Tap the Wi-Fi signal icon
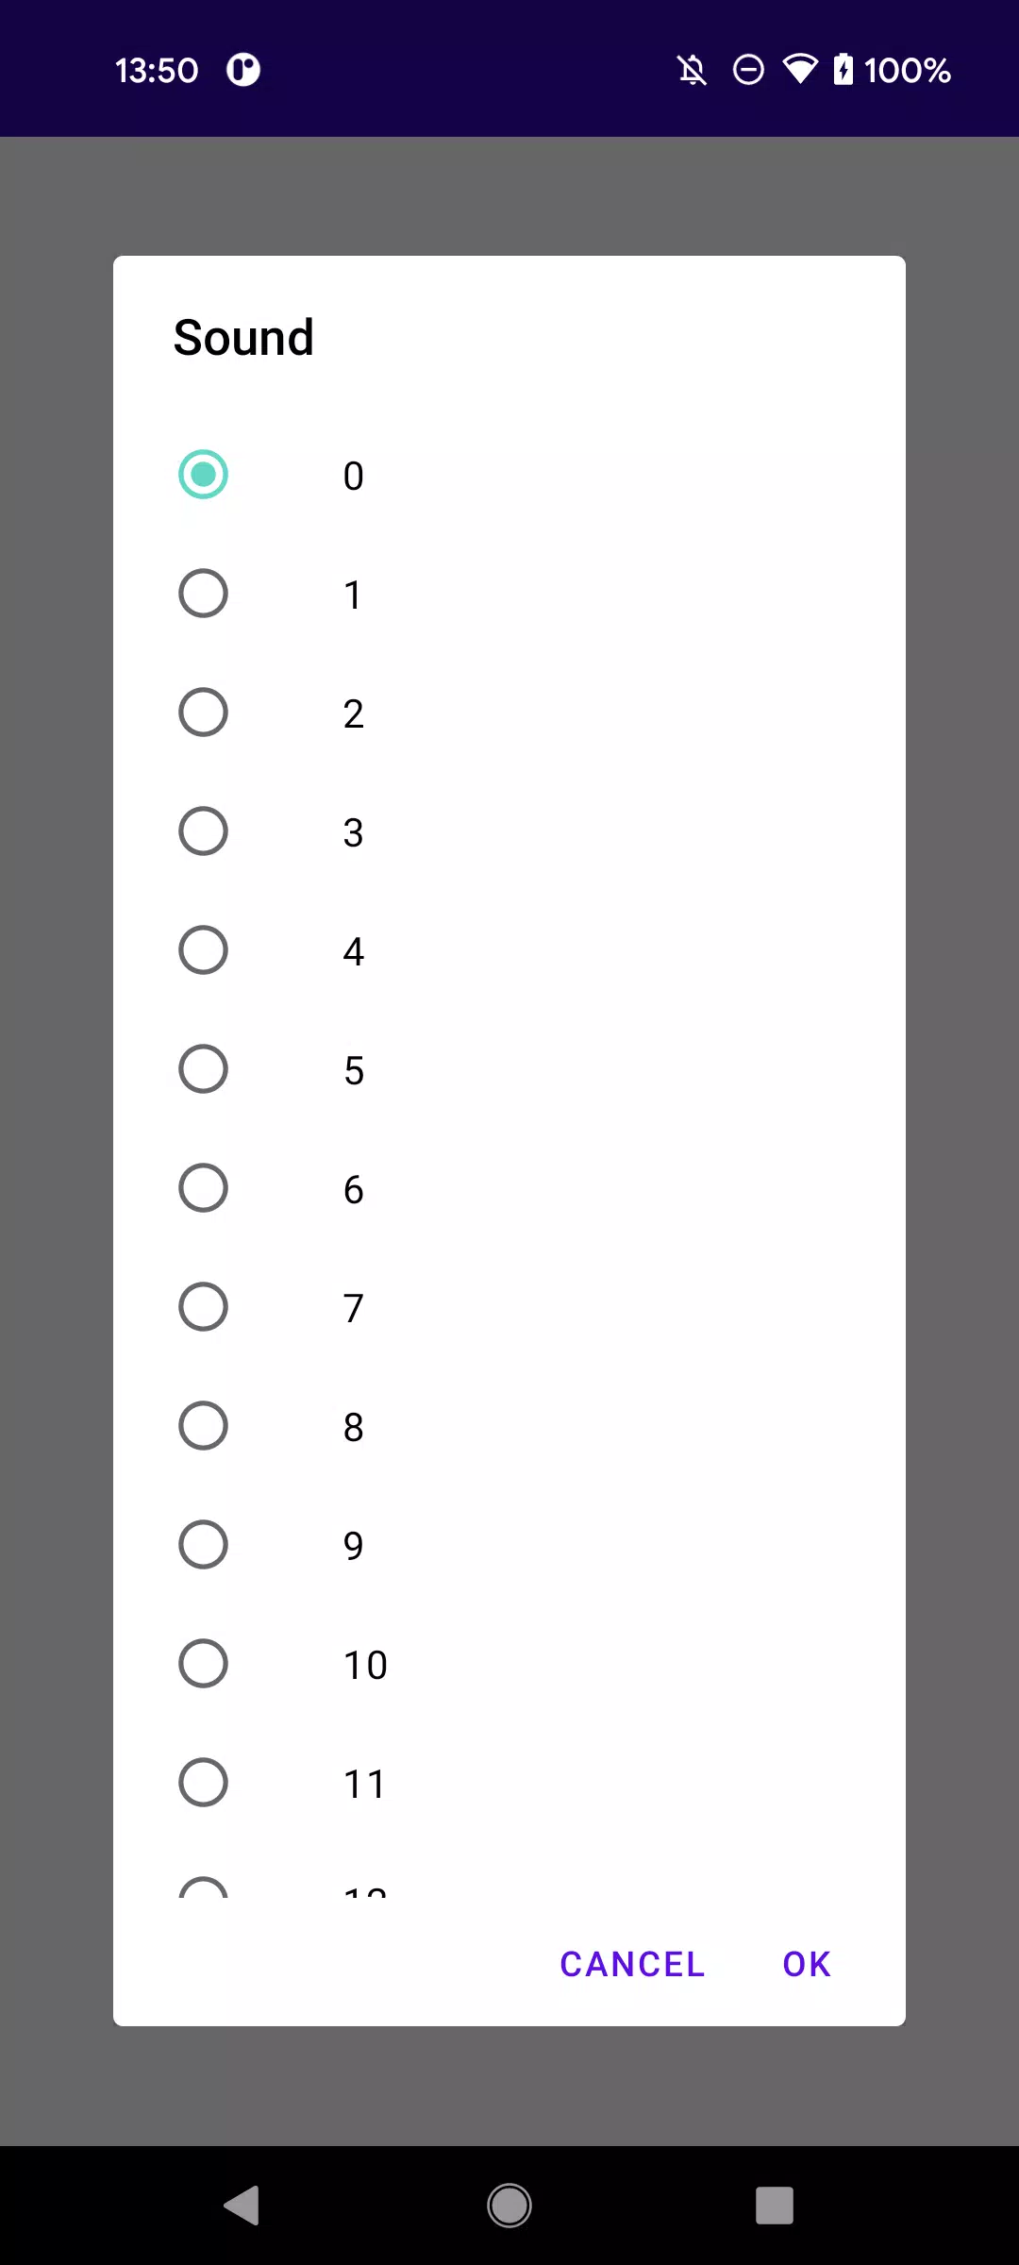1019x2265 pixels. coord(800,70)
